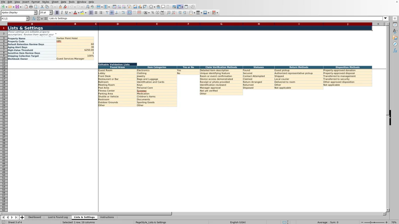Image resolution: width=399 pixels, height=224 pixels.
Task: Toggle Align Left button
Action: click(91, 13)
